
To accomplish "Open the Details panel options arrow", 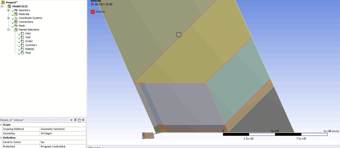I will coord(72,120).
